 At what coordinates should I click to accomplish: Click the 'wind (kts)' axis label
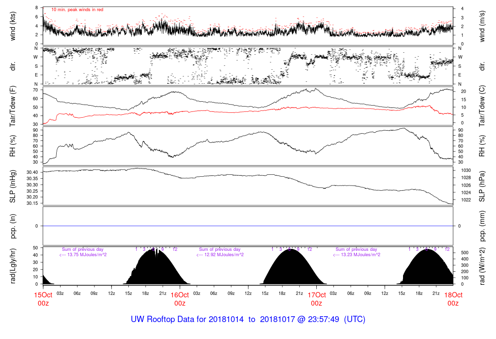point(13,26)
